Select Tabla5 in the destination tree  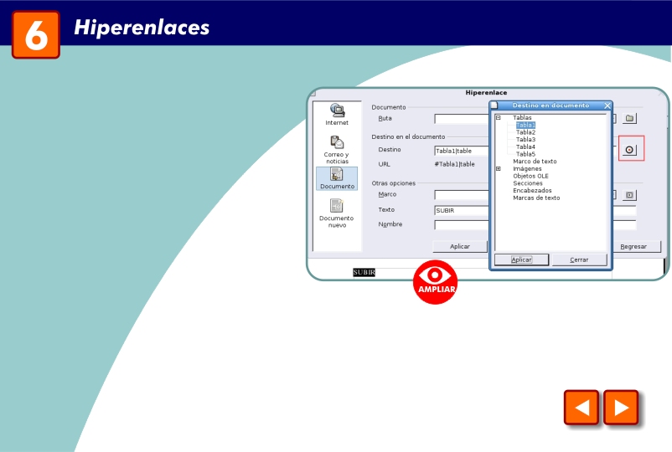pyautogui.click(x=525, y=154)
